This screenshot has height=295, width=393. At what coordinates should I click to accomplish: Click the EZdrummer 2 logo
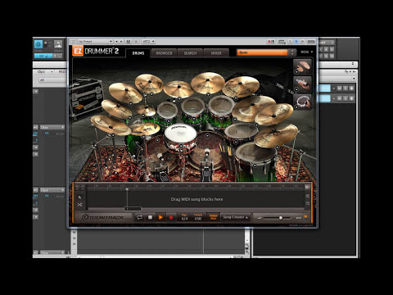pos(96,51)
